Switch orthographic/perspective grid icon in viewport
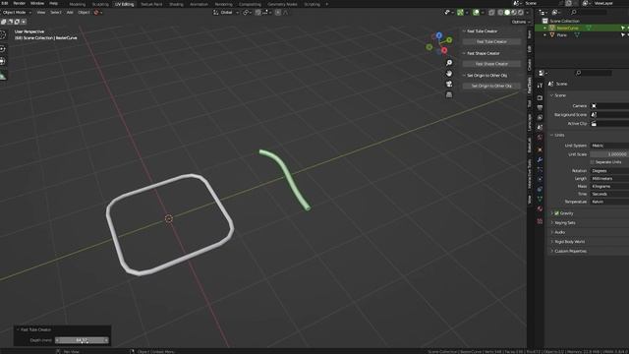629x354 pixels. (x=449, y=94)
